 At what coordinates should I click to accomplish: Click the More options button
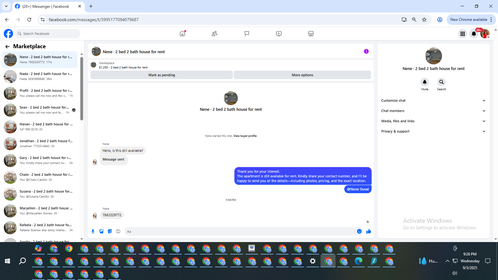[302, 75]
